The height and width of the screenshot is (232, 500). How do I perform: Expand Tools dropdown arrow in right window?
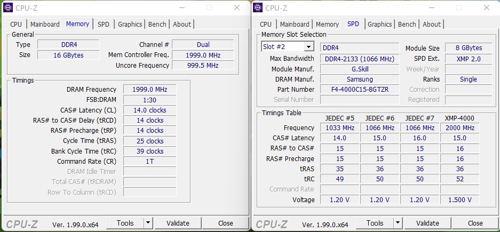398,223
